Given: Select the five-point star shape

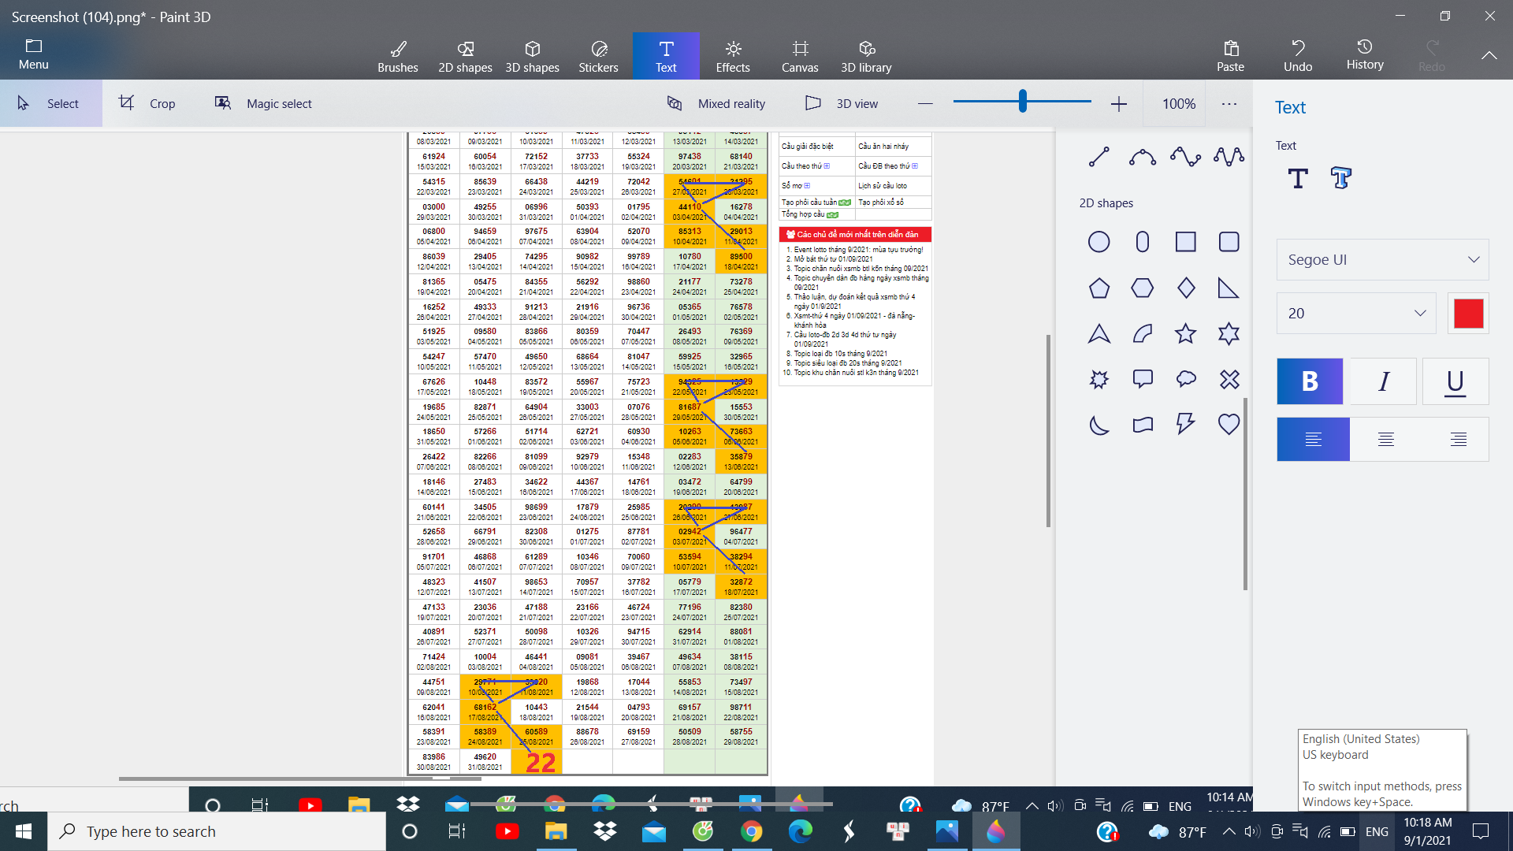Looking at the screenshot, I should coord(1185,334).
